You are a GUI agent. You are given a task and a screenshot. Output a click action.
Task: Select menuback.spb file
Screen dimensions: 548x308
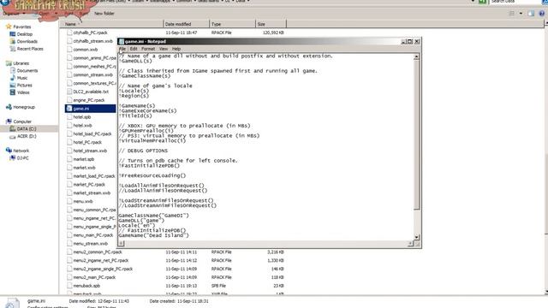point(86,286)
